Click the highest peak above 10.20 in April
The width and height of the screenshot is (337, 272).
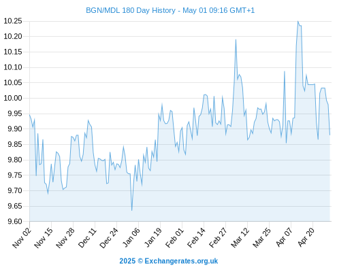[298, 22]
